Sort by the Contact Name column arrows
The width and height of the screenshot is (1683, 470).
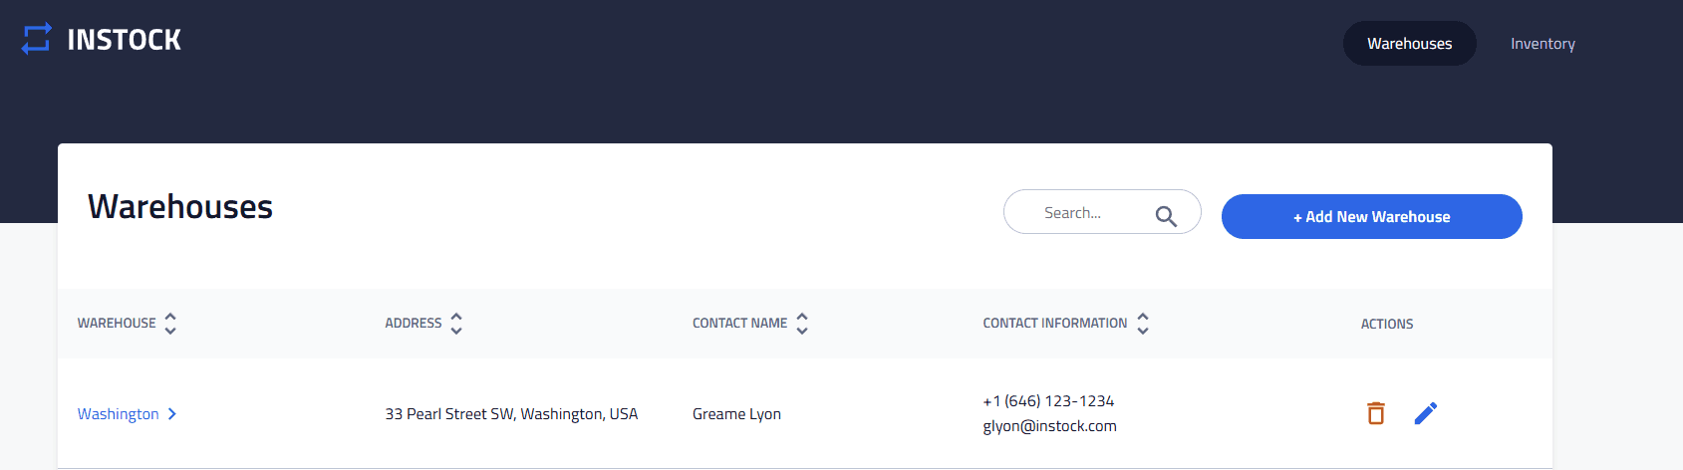tap(802, 324)
